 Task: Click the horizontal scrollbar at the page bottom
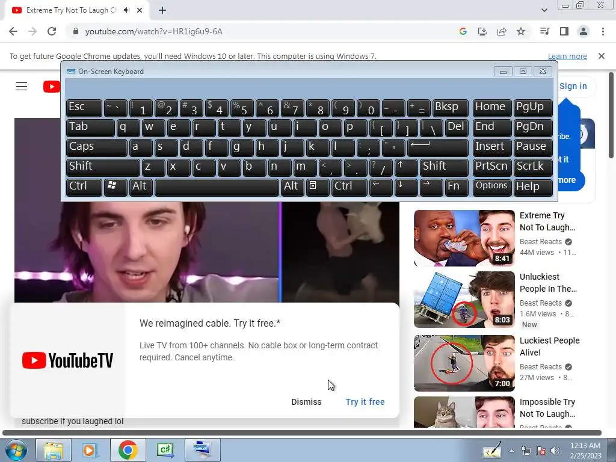click(x=302, y=433)
